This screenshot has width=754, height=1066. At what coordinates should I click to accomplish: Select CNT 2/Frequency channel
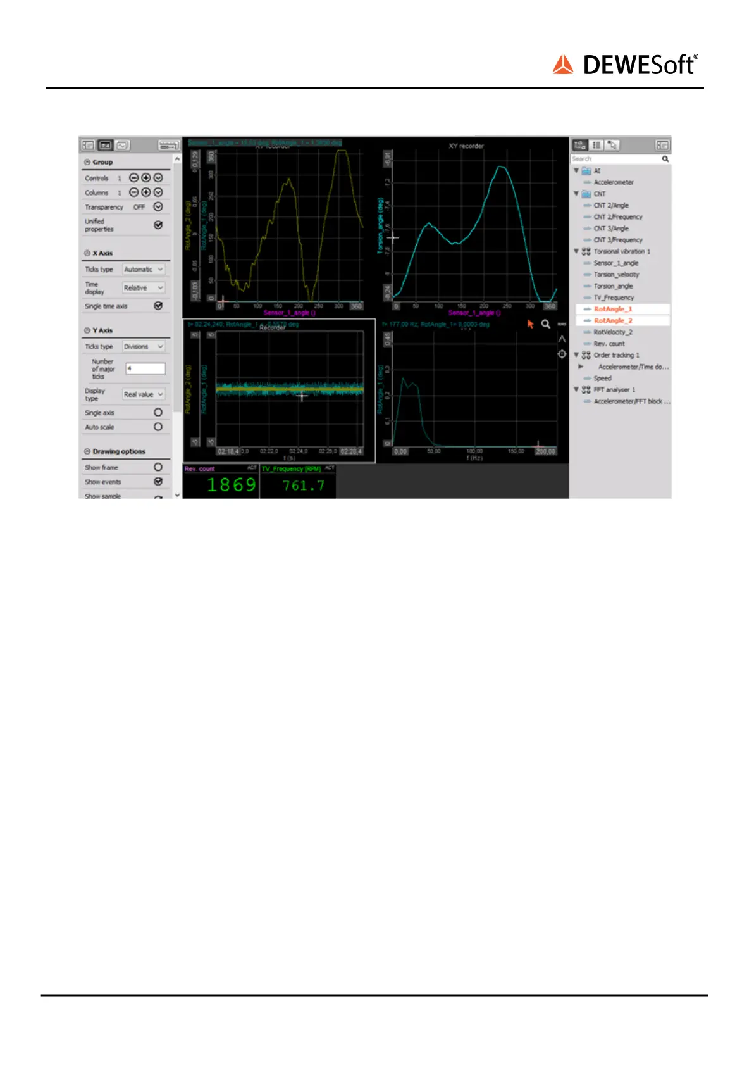[x=617, y=216]
